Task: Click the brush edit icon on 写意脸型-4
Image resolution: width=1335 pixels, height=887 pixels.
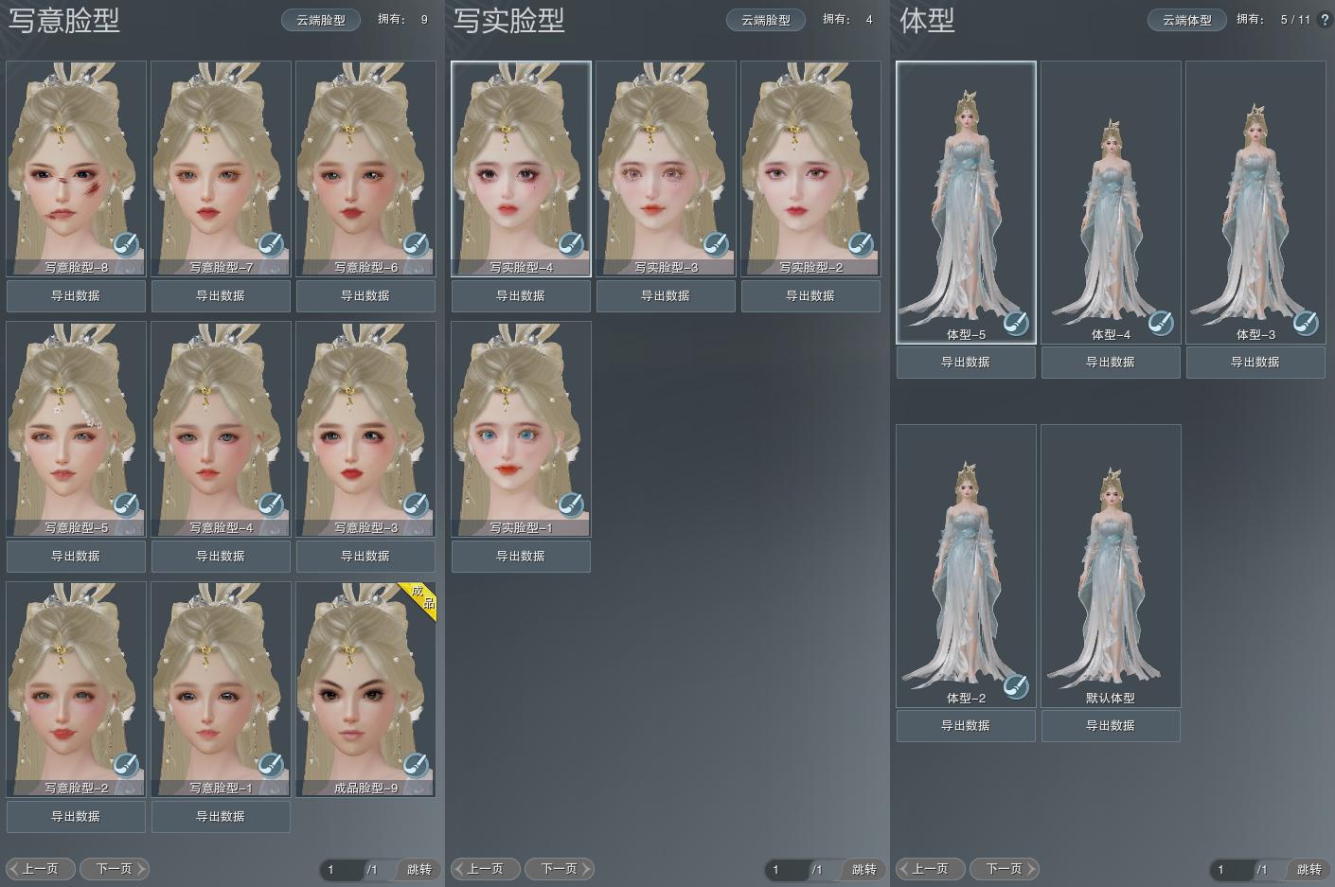Action: 271,506
